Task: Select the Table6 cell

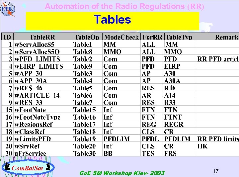Action: point(87,95)
